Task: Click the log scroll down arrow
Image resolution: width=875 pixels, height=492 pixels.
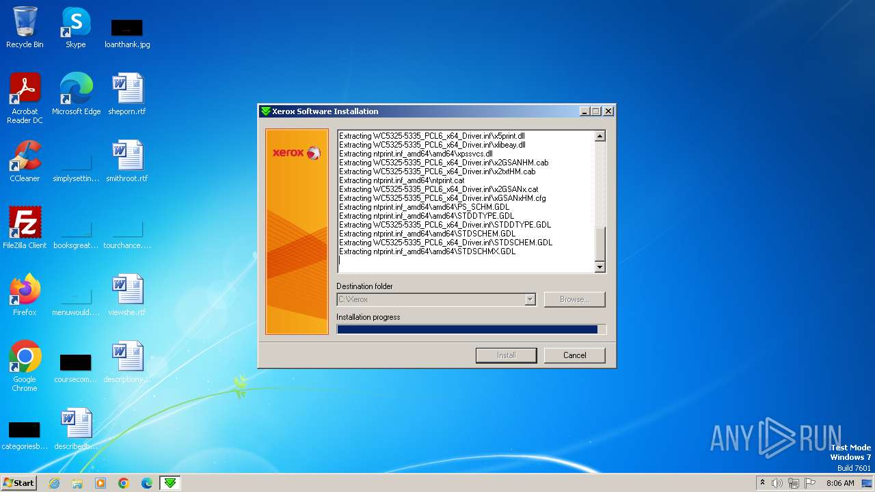Action: pyautogui.click(x=600, y=267)
